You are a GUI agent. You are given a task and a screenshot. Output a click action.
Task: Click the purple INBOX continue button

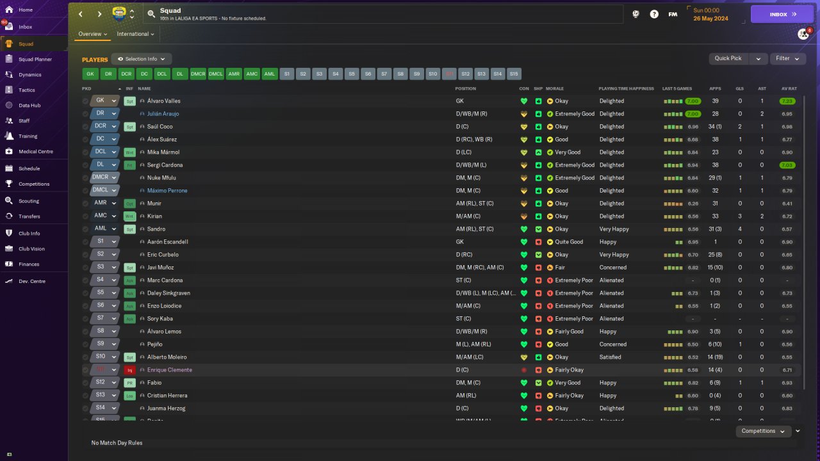(782, 13)
